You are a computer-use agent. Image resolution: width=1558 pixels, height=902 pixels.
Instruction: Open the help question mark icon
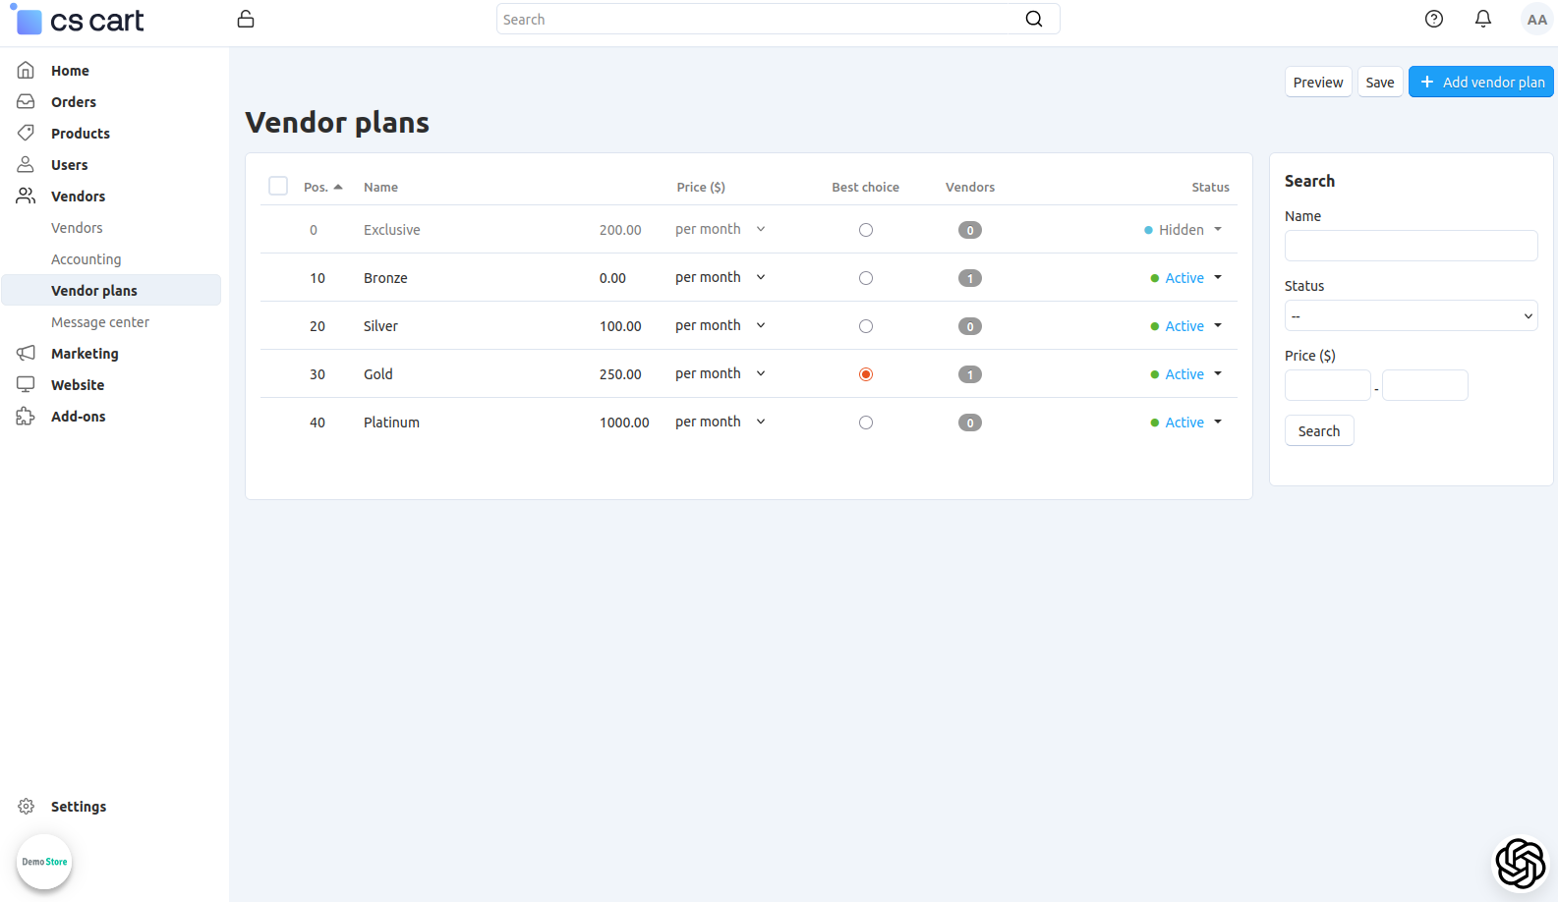tap(1434, 19)
